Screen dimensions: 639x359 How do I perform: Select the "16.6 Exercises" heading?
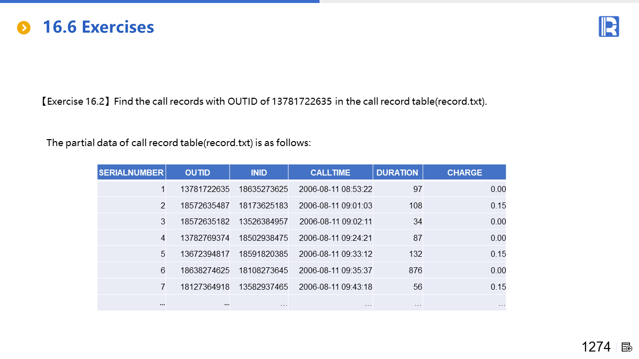[98, 27]
